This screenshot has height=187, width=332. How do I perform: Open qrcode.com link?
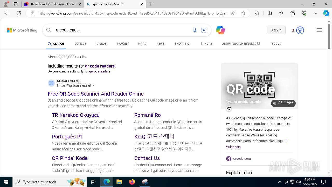pos(242,158)
